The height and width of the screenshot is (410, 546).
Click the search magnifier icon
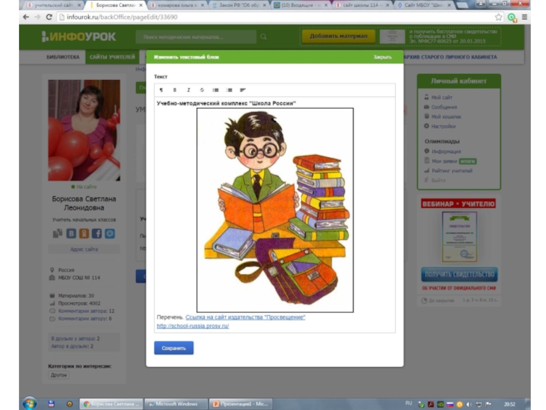263,37
